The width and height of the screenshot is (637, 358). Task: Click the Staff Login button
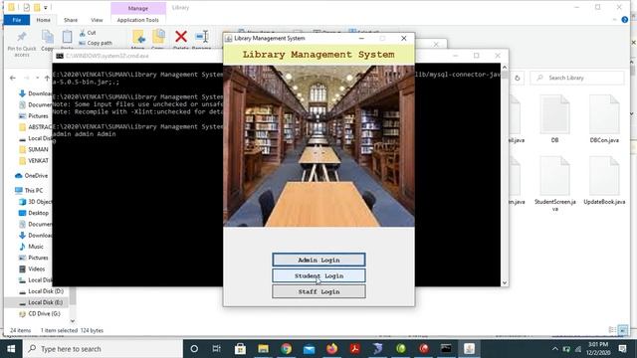click(318, 291)
